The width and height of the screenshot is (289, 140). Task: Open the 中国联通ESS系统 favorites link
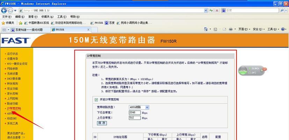point(36,23)
